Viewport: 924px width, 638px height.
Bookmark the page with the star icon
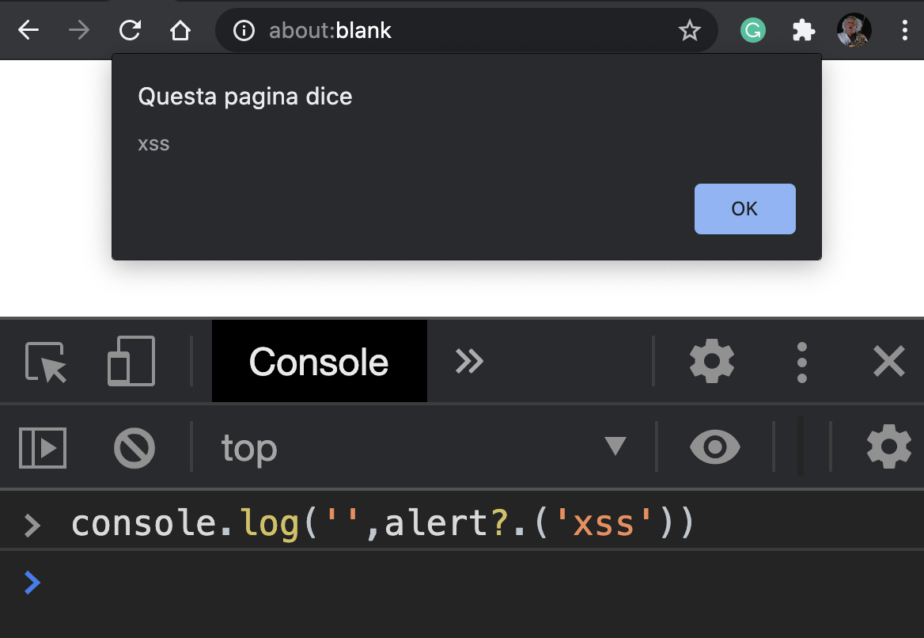pos(689,30)
